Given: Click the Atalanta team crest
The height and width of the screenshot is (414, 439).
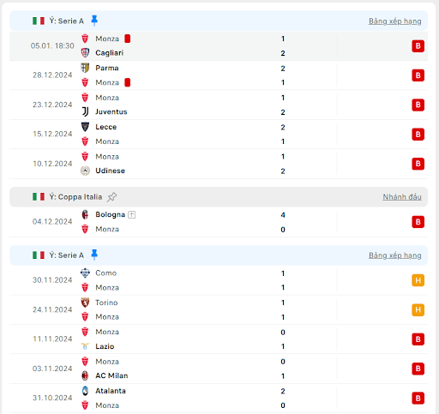Looking at the screenshot, I should click(x=85, y=391).
